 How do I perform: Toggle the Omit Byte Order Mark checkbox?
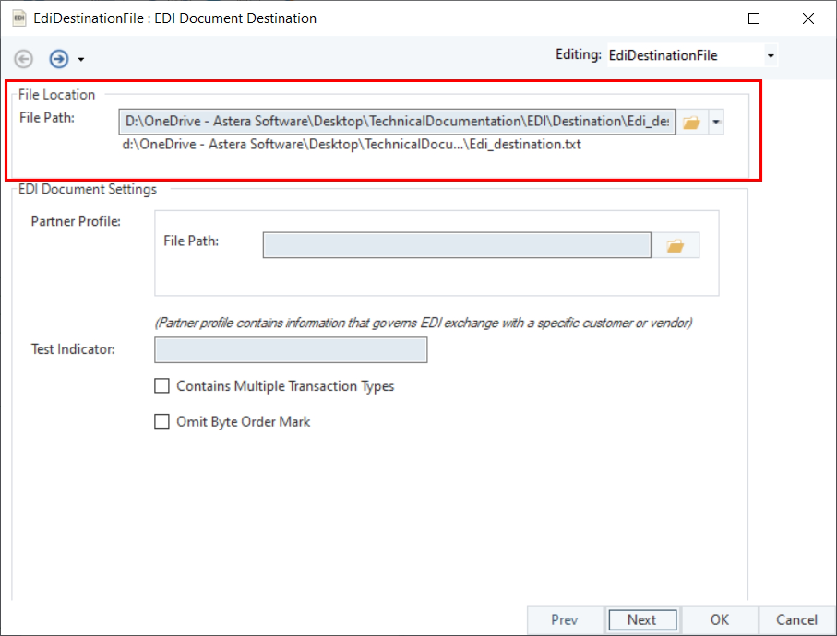click(162, 422)
